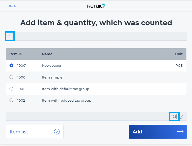Clear quantity with the circled x icon

[x=181, y=117]
